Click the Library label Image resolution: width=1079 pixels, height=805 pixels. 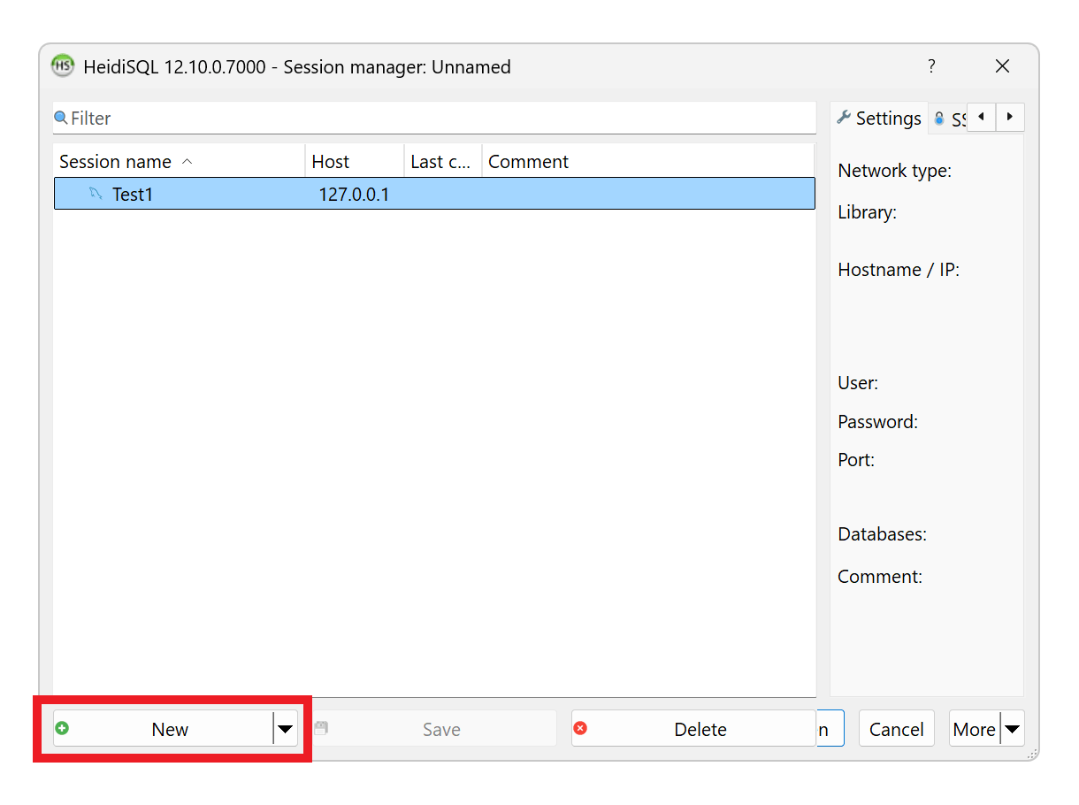pos(867,212)
